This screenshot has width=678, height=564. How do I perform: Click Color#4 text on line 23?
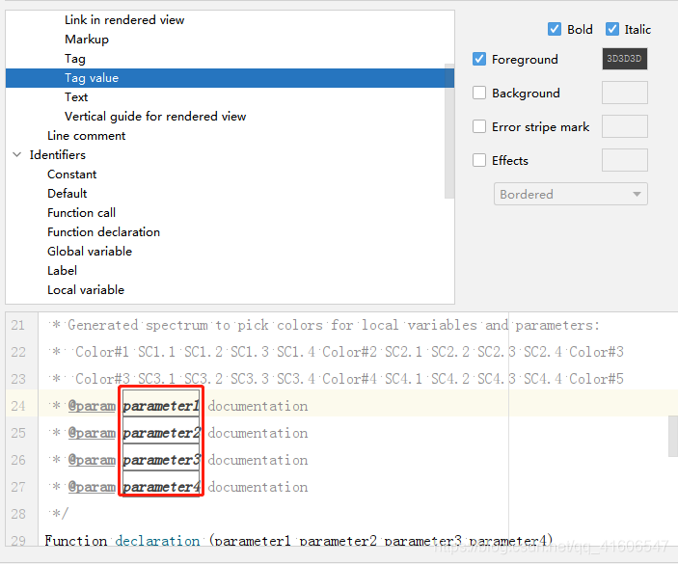tap(349, 379)
